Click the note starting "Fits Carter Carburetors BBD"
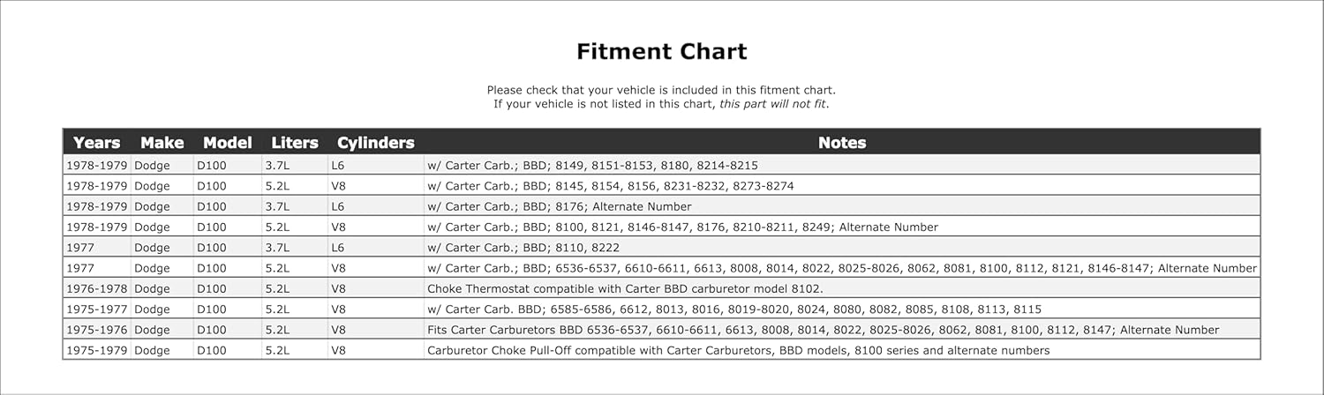Image resolution: width=1324 pixels, height=395 pixels. click(x=823, y=330)
